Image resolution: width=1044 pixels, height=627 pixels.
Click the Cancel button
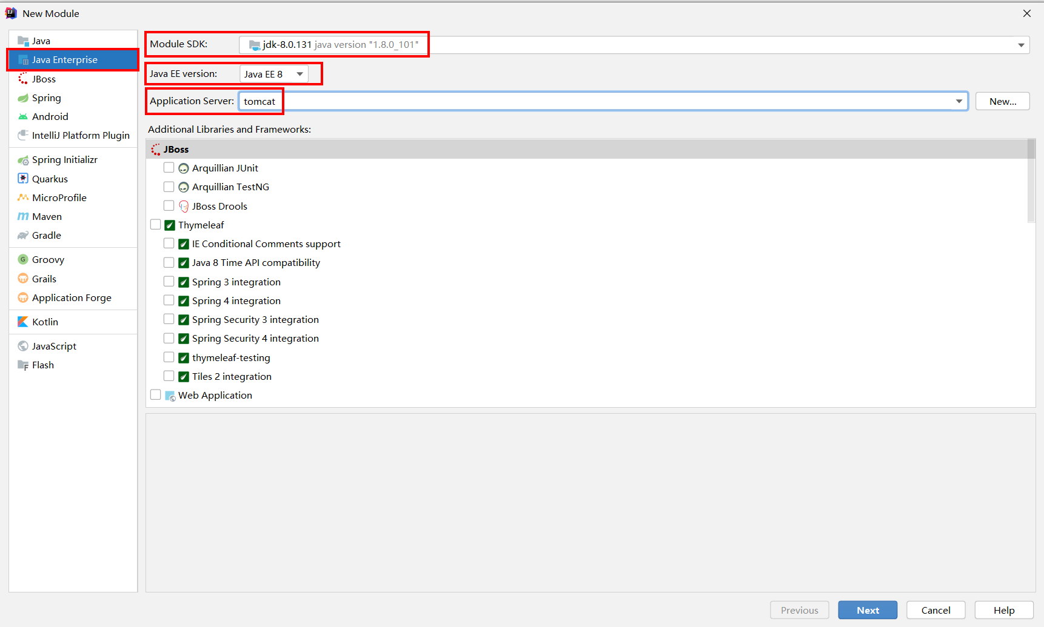pyautogui.click(x=935, y=610)
